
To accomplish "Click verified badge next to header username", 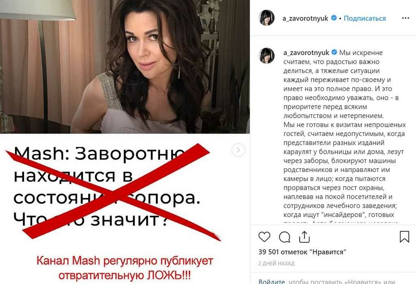I will tap(334, 18).
